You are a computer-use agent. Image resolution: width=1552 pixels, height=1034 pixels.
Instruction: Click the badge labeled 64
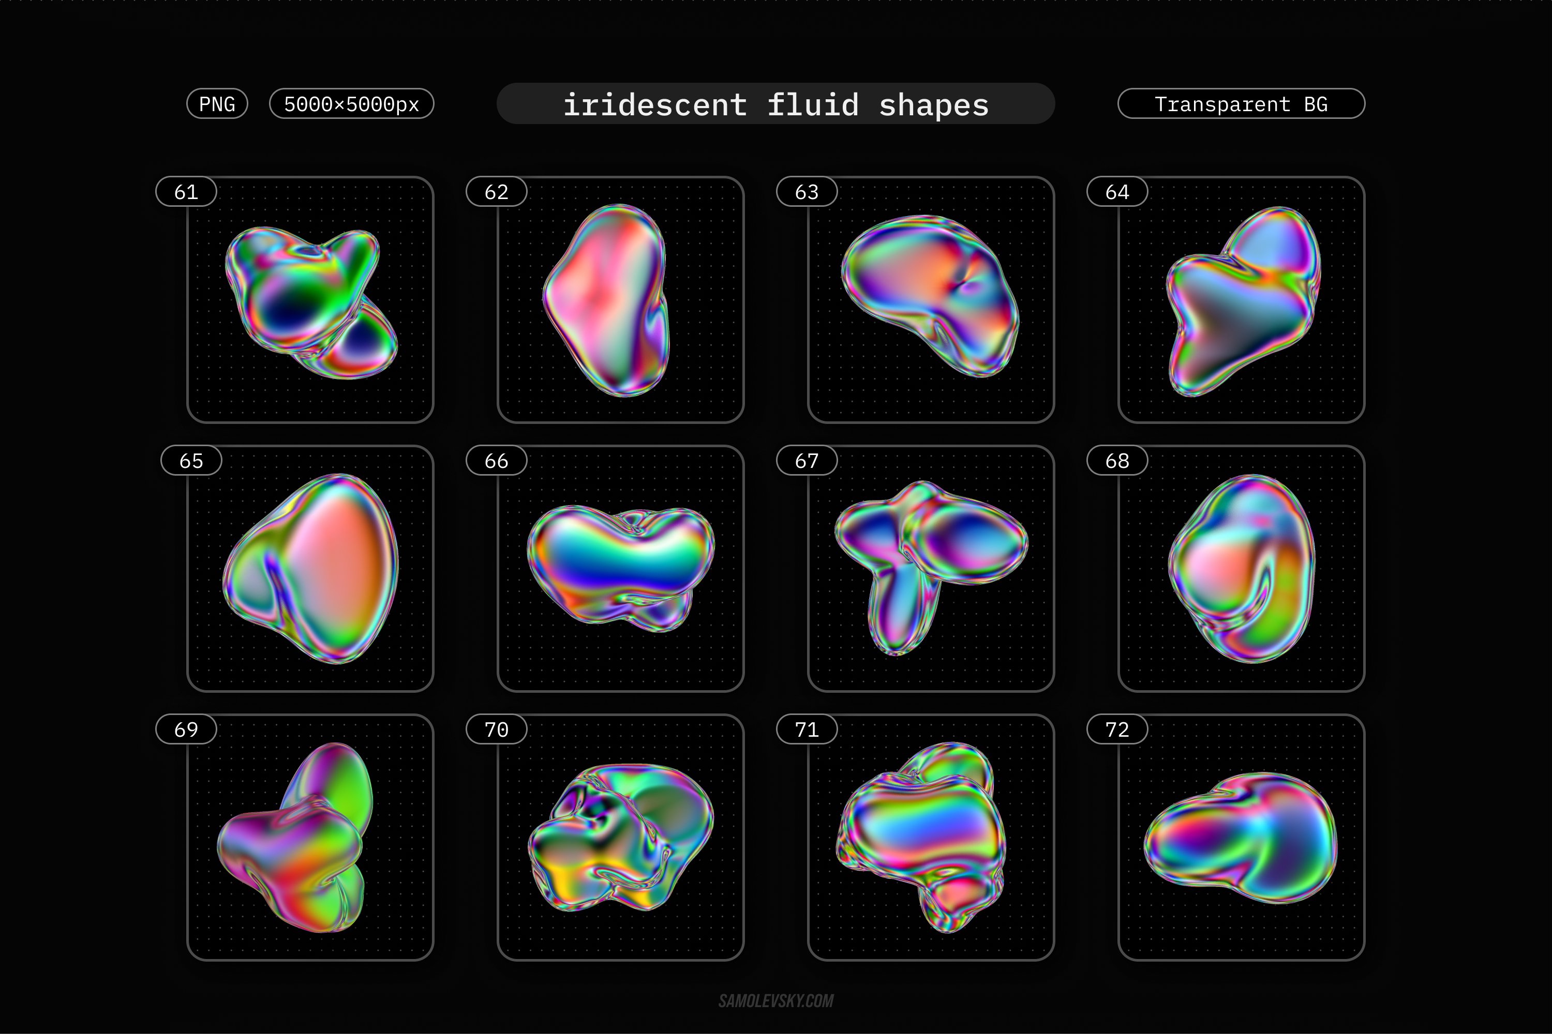(x=1118, y=191)
